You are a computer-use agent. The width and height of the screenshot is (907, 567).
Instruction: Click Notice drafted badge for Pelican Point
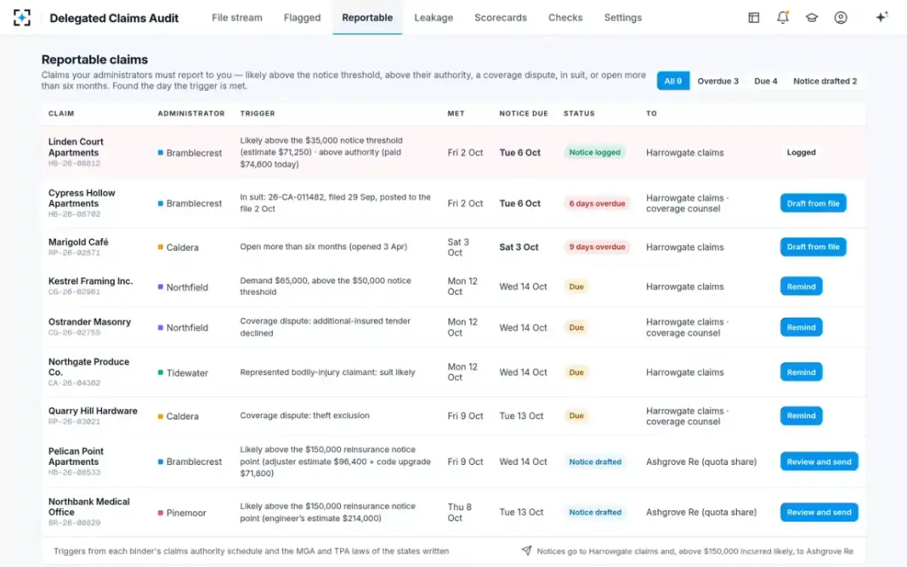tap(596, 461)
